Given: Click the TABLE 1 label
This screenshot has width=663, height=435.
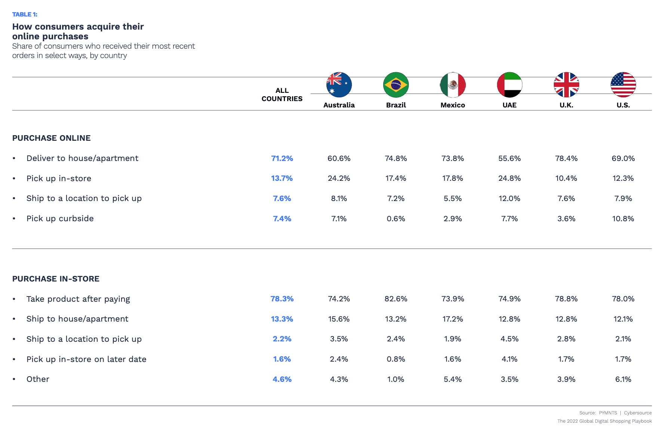Looking at the screenshot, I should point(25,14).
